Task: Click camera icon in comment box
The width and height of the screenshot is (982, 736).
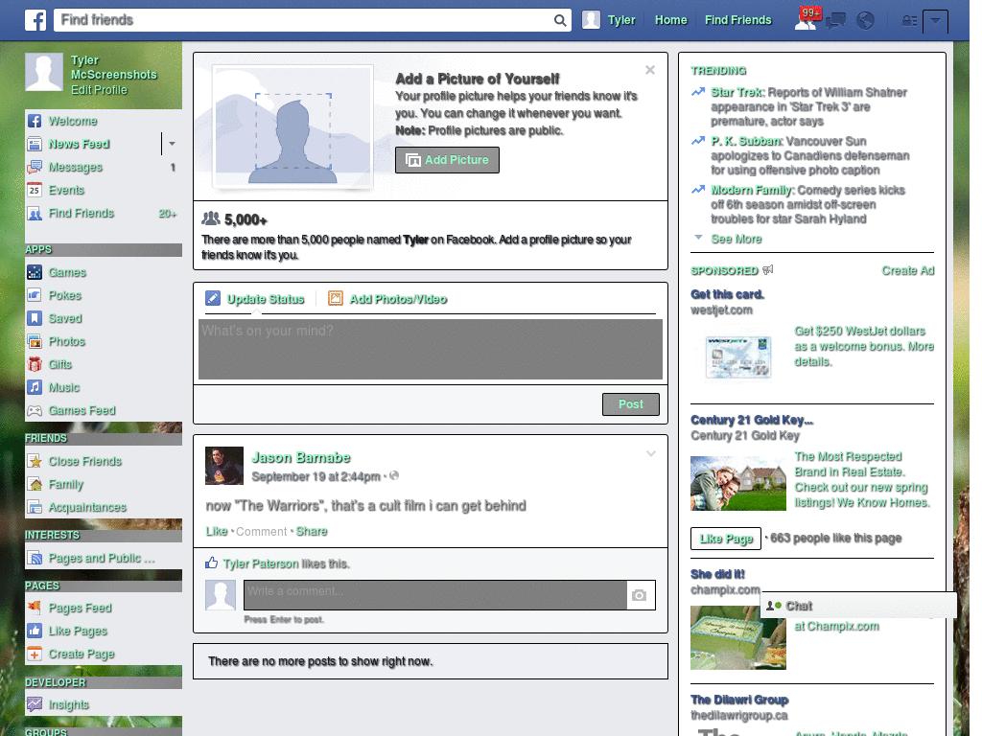Action: [639, 595]
